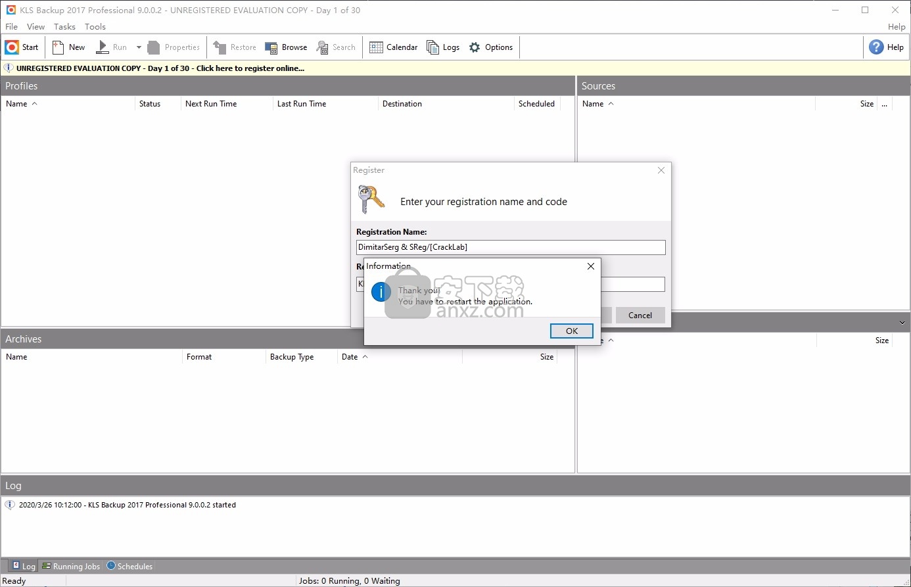911x587 pixels.
Task: Collapse the lower right panel chevron
Action: [902, 323]
